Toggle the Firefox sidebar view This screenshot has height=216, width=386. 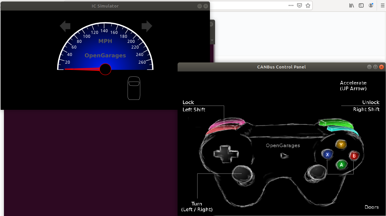tap(361, 5)
